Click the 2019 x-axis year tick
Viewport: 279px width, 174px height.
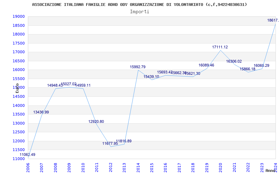207,167
